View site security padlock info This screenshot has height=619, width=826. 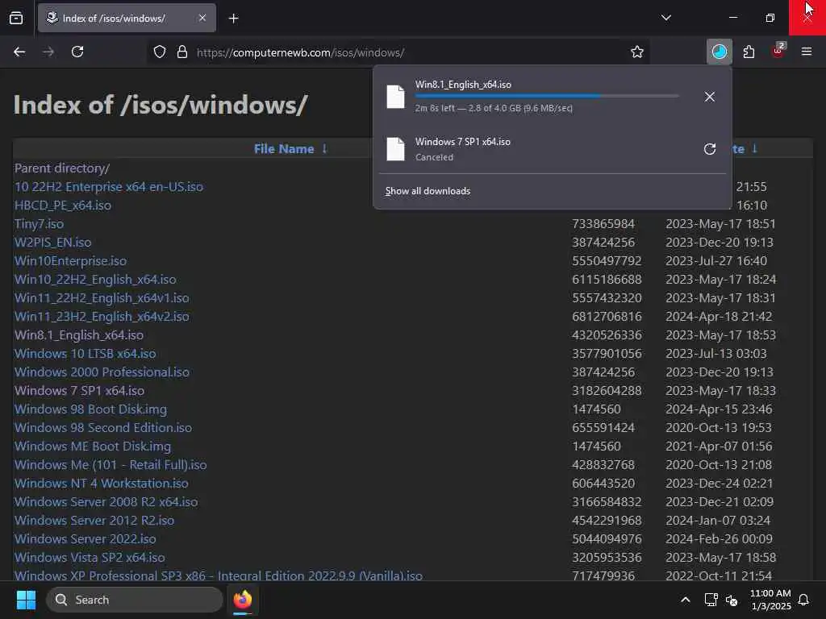click(182, 52)
